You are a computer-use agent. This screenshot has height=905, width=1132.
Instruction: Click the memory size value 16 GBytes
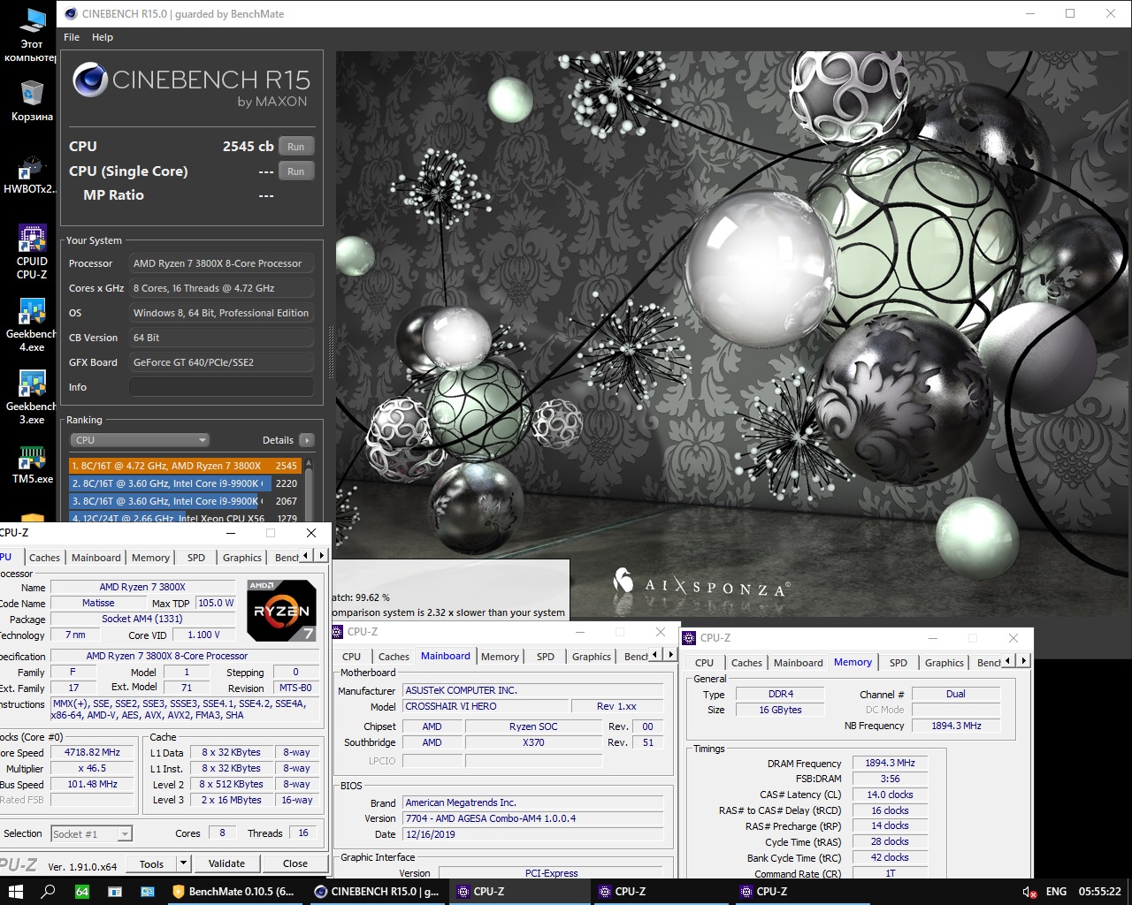coord(780,710)
